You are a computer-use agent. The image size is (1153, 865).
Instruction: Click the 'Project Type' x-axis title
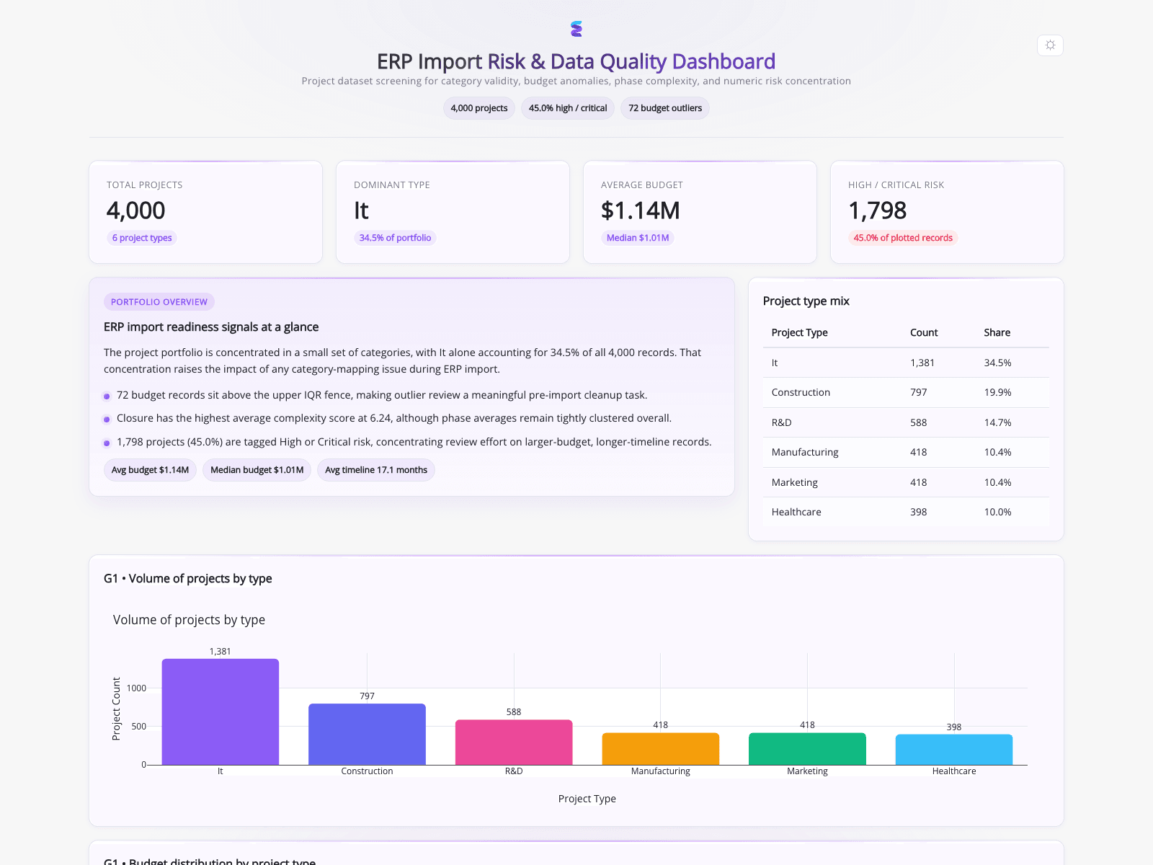click(x=587, y=799)
